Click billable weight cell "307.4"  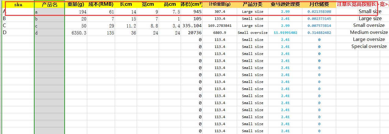[x=220, y=12]
